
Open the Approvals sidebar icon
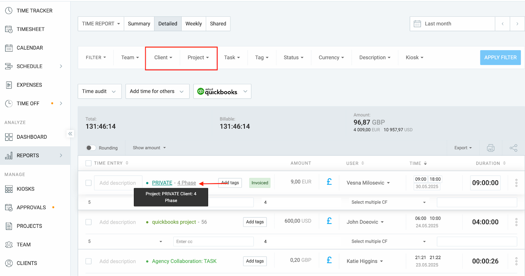[9, 207]
